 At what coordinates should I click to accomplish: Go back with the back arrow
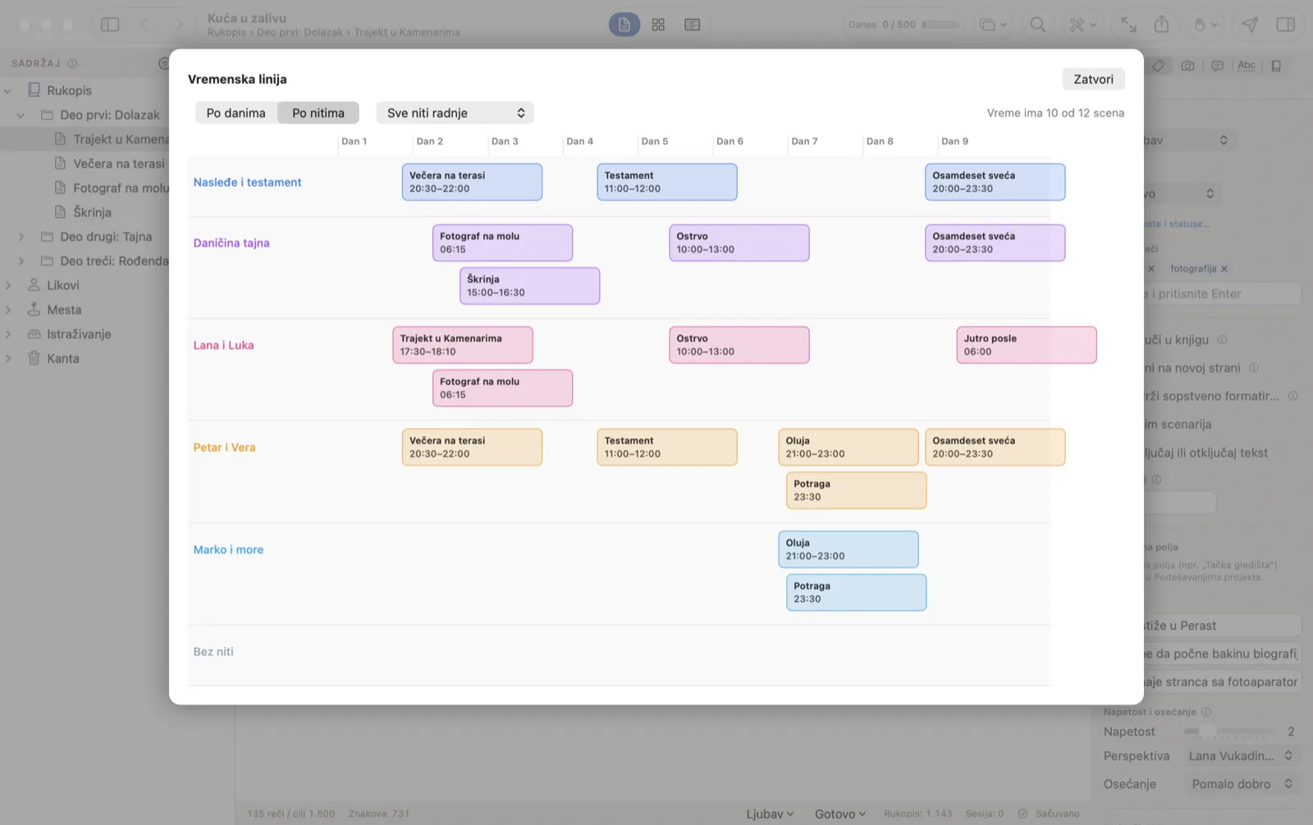[x=145, y=25]
